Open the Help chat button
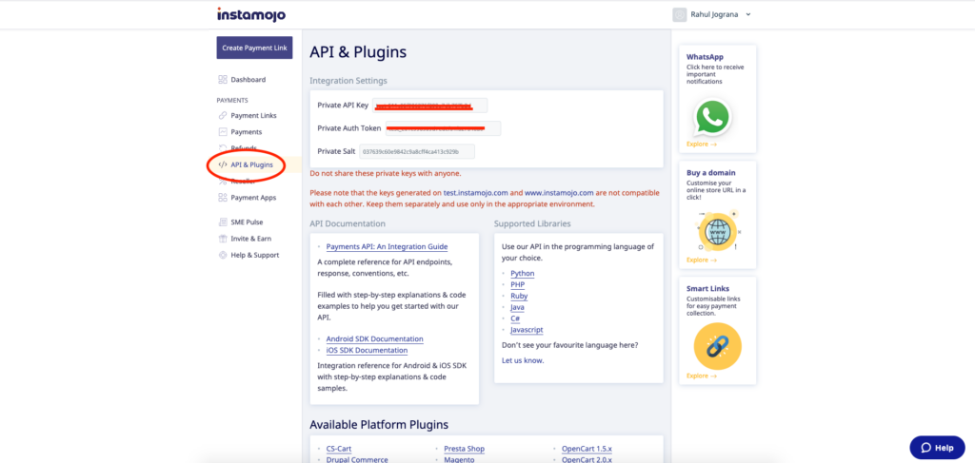975x463 pixels. (x=936, y=447)
